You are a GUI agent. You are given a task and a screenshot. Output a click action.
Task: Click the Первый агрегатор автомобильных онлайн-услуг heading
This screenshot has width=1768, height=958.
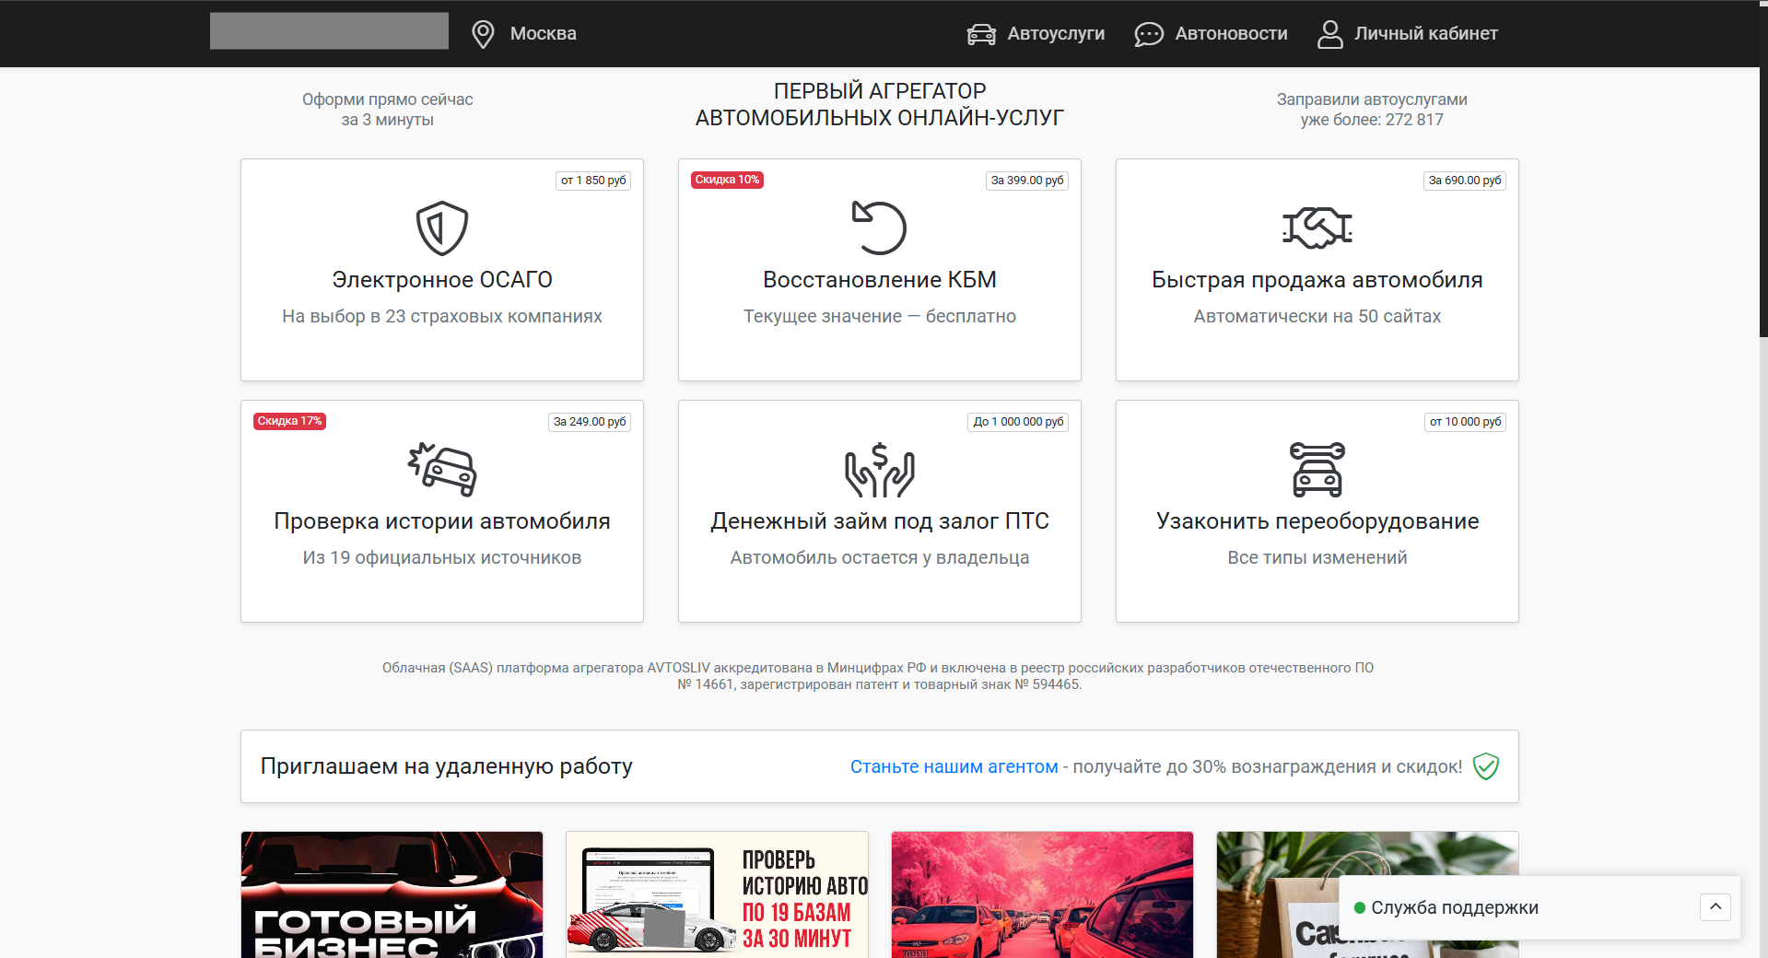coord(880,104)
